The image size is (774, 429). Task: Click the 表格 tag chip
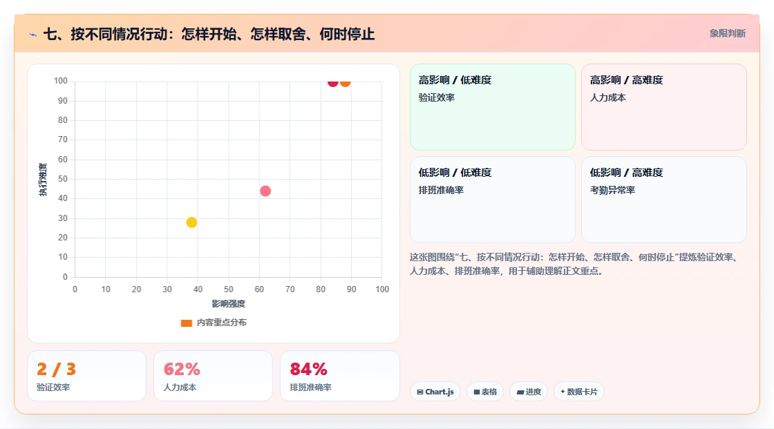[x=485, y=392]
